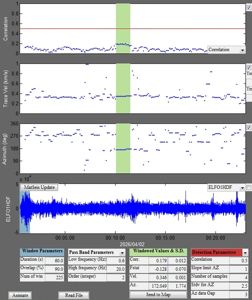Select the Fstat standard deviation 0.070

(x=177, y=269)
